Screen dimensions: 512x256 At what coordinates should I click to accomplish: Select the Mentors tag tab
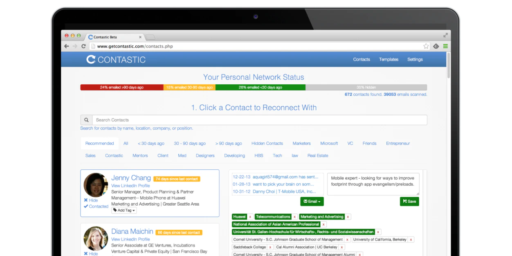point(140,156)
